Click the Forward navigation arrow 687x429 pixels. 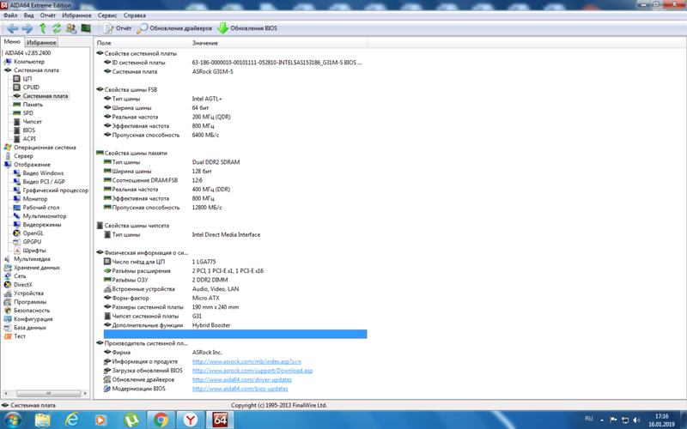click(x=27, y=28)
